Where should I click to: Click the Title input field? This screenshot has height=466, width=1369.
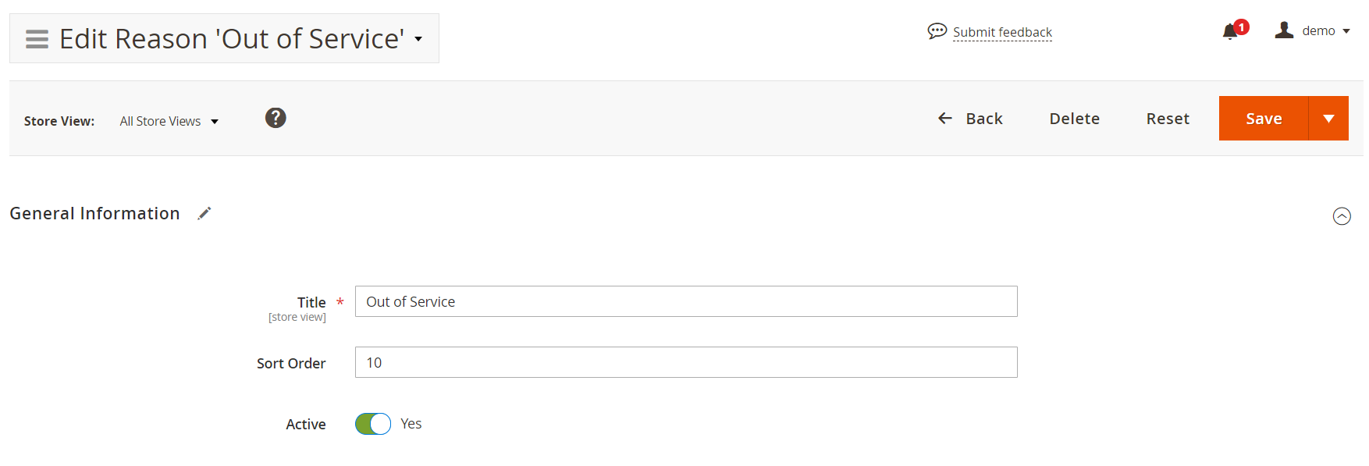685,302
